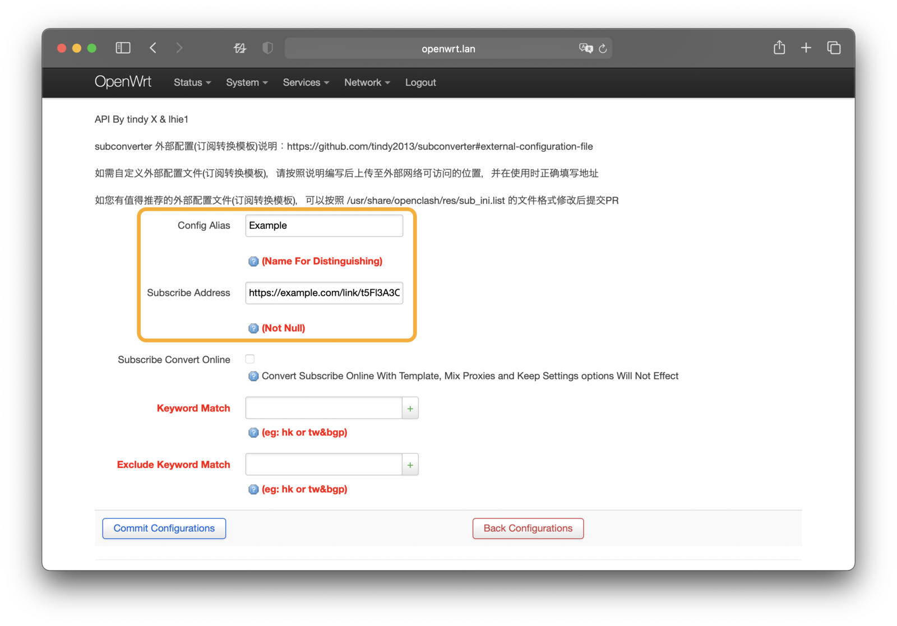Click Logout in navigation bar

420,82
